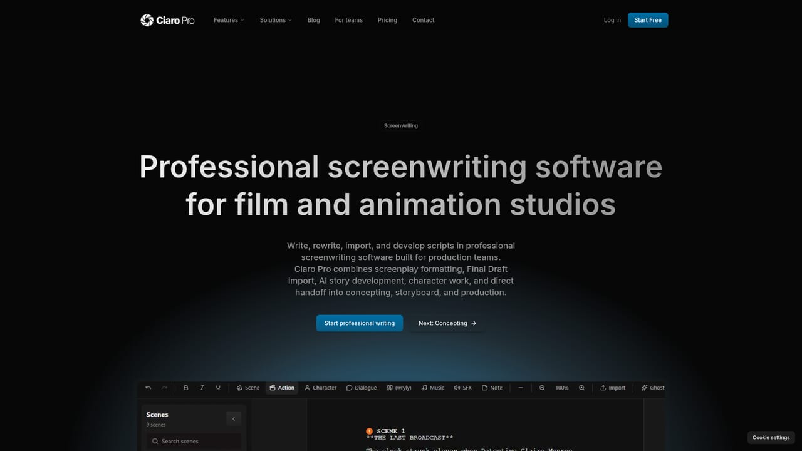Click the Ghost tool in toolbar
802x451 pixels.
pos(653,388)
